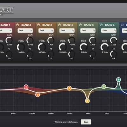Select the orange Band 2 graph node
Screen dimensions: 127x127
[37, 95]
